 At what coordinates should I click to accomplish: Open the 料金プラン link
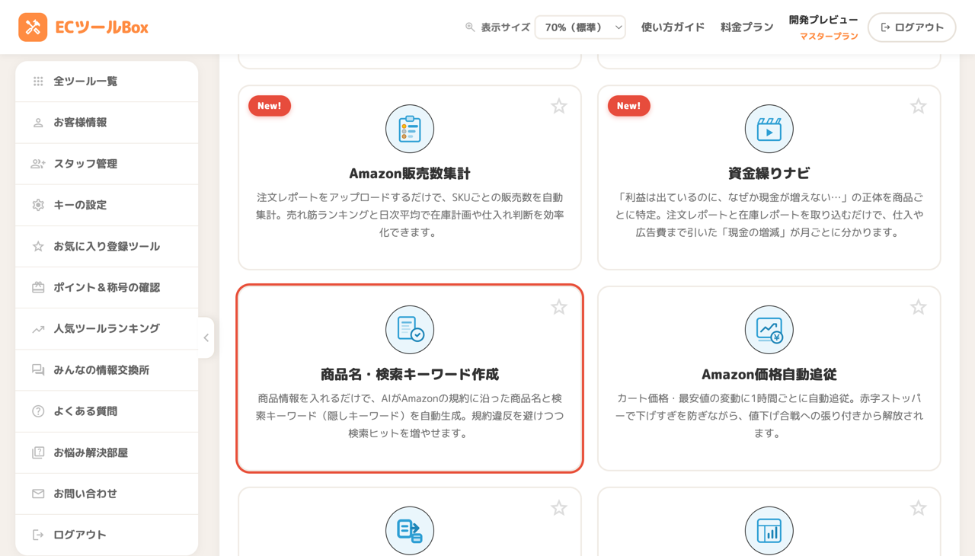(x=747, y=27)
